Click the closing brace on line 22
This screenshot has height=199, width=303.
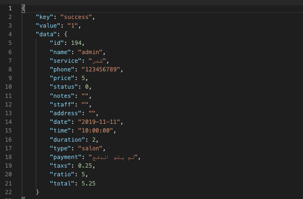tap(37, 192)
